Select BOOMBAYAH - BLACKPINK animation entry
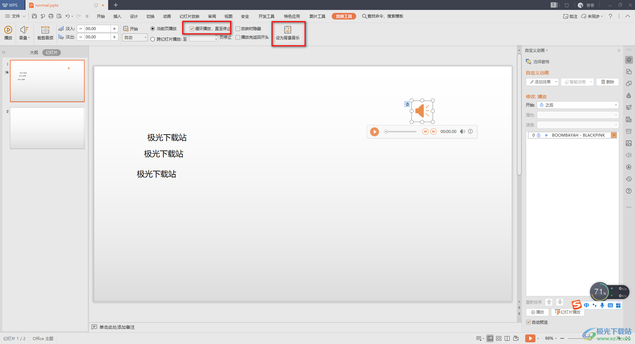 (x=572, y=135)
